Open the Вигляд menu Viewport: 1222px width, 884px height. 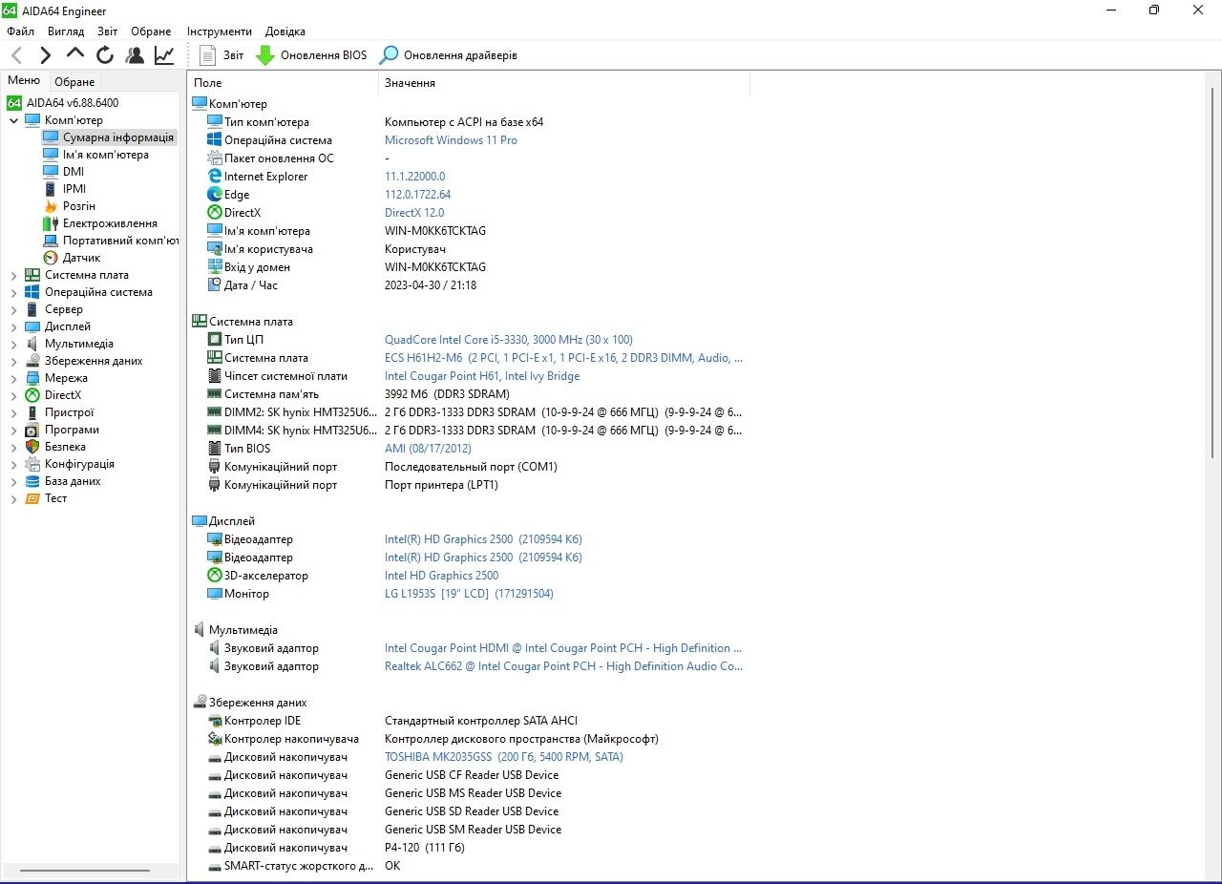[66, 32]
